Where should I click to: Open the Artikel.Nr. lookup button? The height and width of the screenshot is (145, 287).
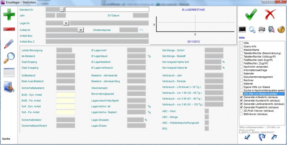[81, 30]
